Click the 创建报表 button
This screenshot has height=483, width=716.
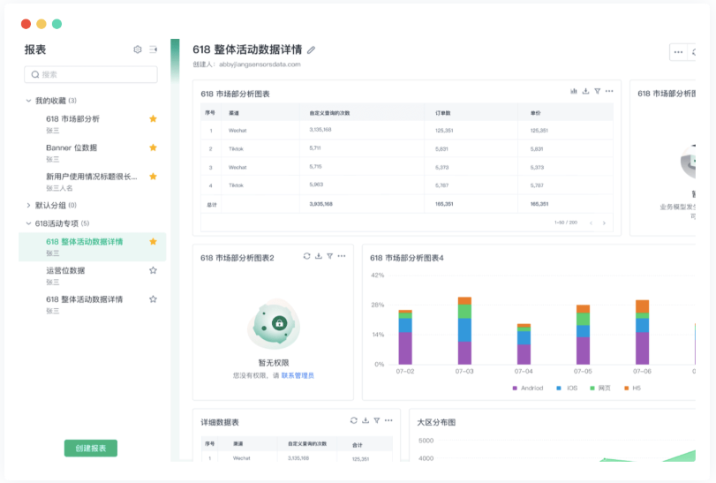90,449
